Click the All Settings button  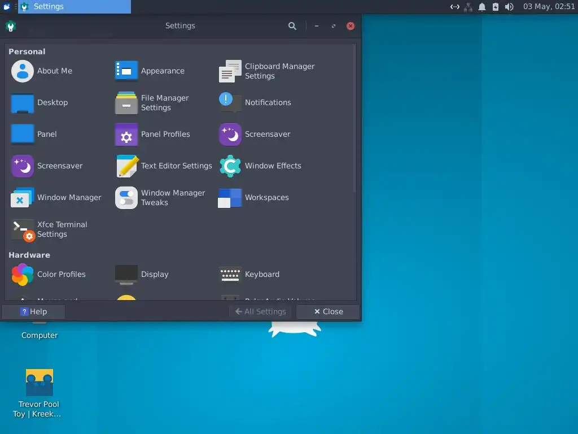(x=260, y=311)
